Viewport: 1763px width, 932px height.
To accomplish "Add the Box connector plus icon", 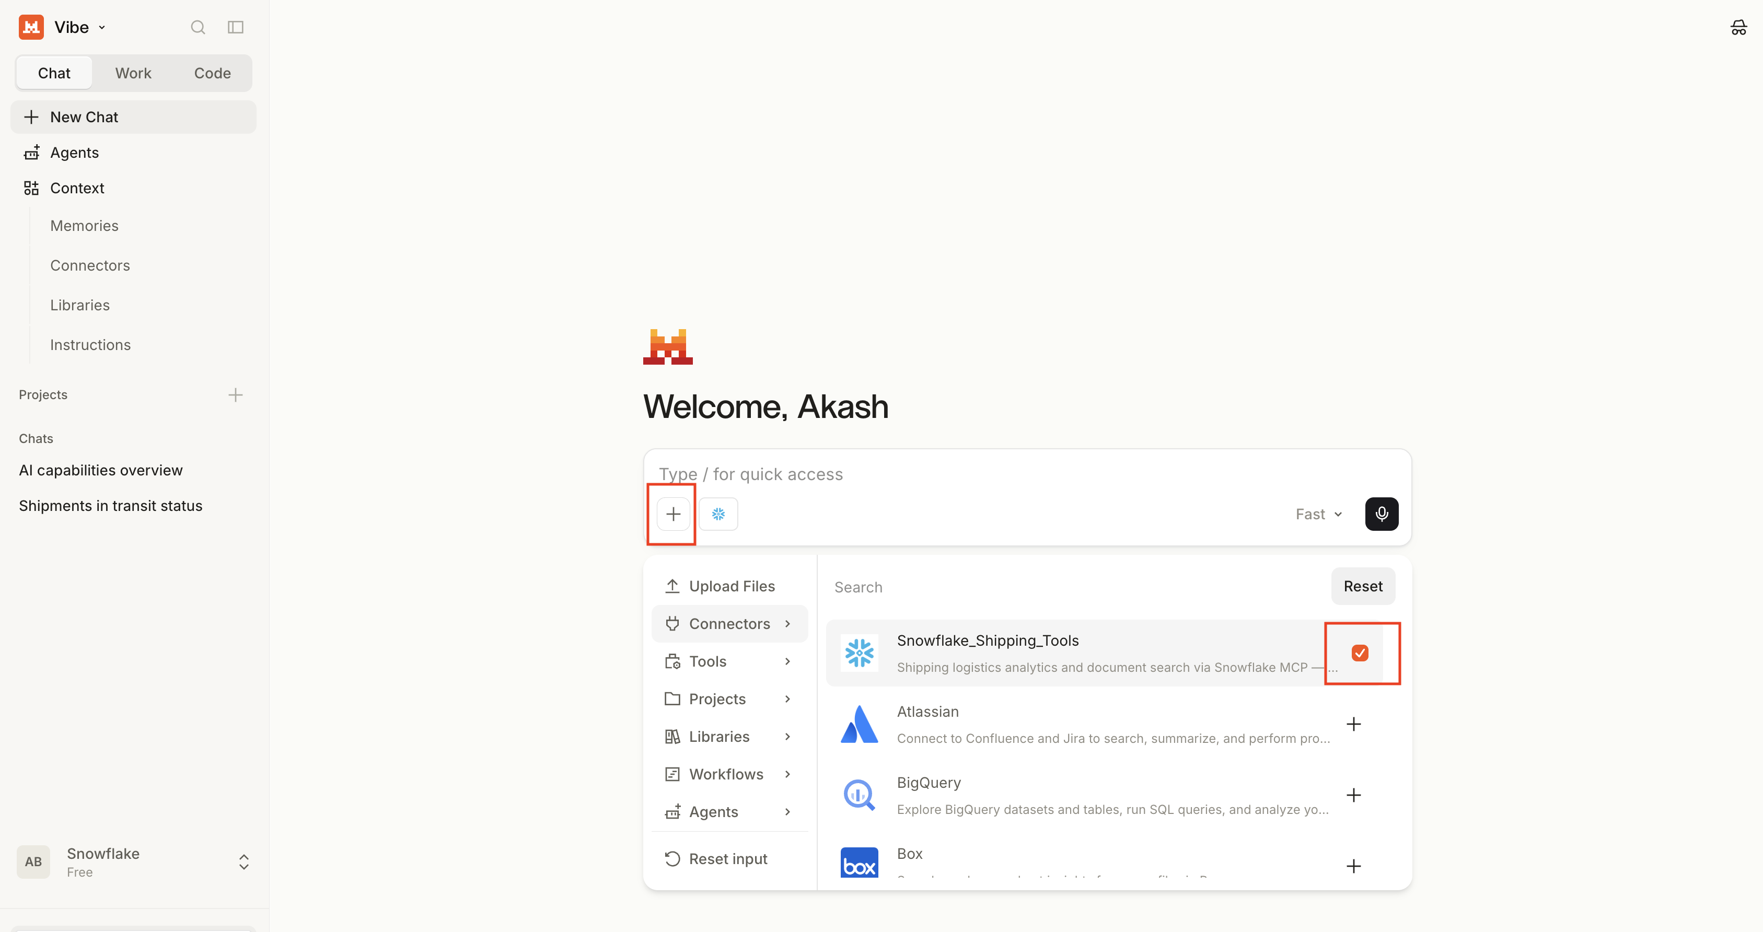I will (1353, 866).
